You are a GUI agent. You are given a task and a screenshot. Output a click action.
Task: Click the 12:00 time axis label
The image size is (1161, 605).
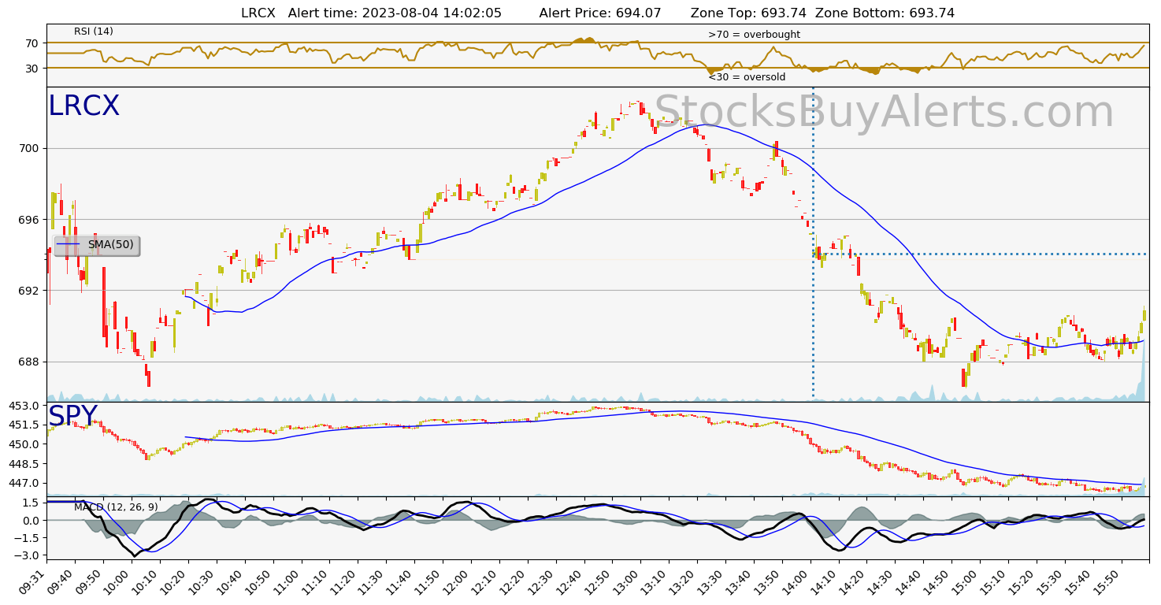[456, 581]
